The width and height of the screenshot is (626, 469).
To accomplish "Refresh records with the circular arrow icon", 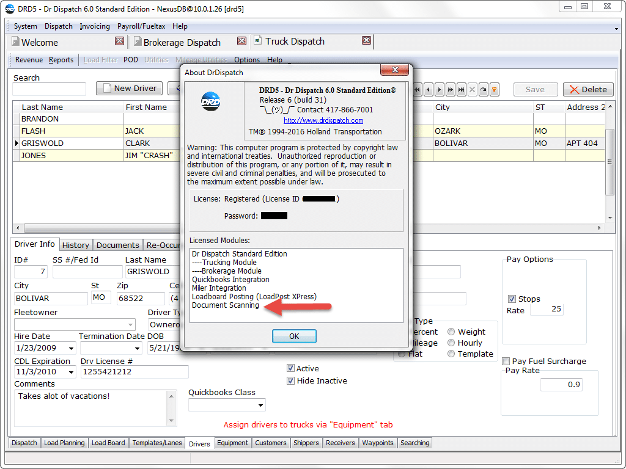I will (482, 89).
